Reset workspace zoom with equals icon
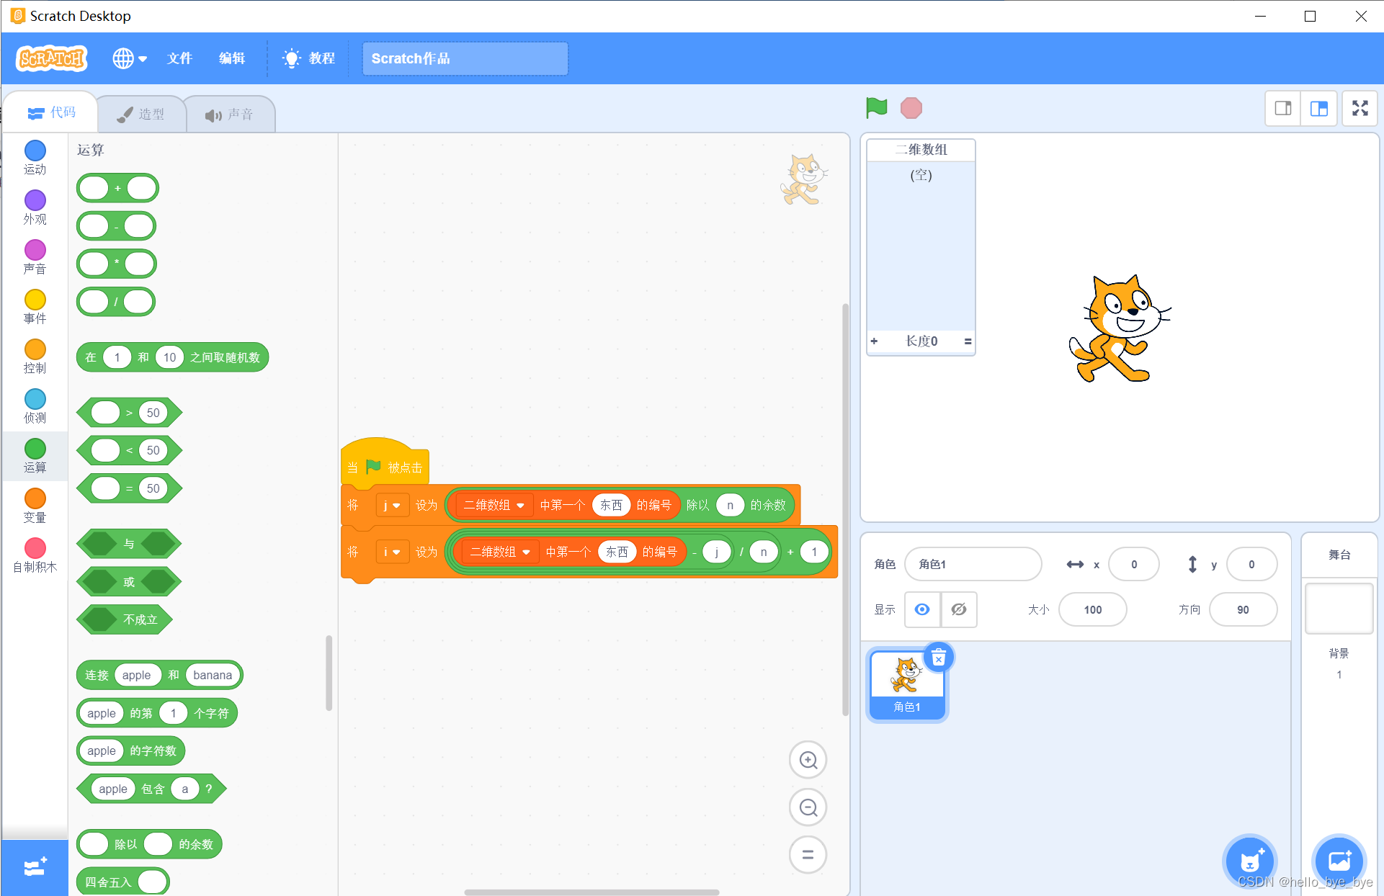The height and width of the screenshot is (896, 1384). coord(808,855)
